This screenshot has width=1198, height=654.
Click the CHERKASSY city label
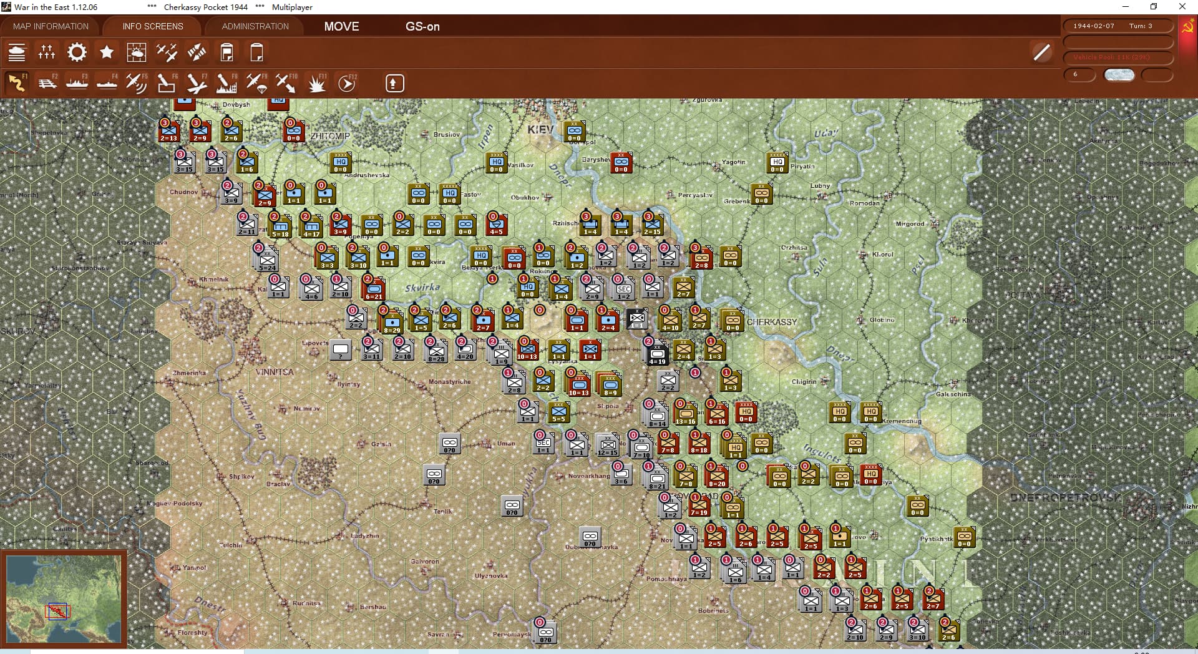(x=772, y=322)
